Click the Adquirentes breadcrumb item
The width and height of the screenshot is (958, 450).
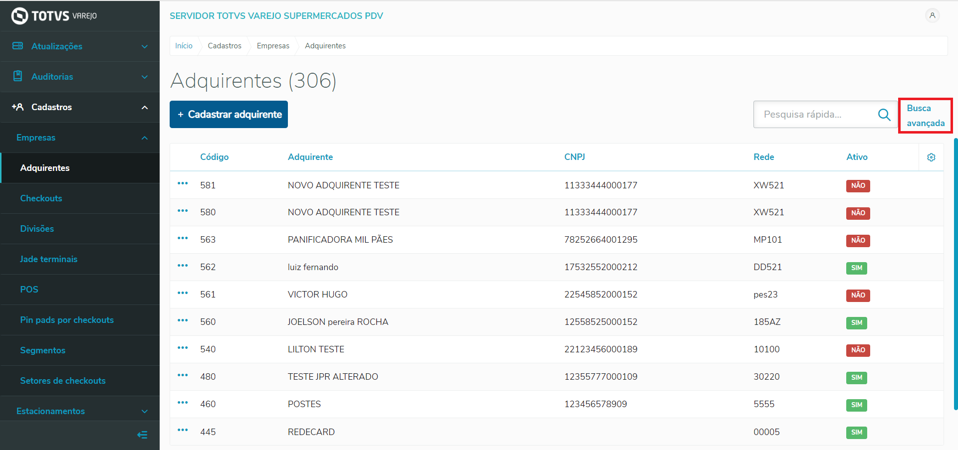325,46
